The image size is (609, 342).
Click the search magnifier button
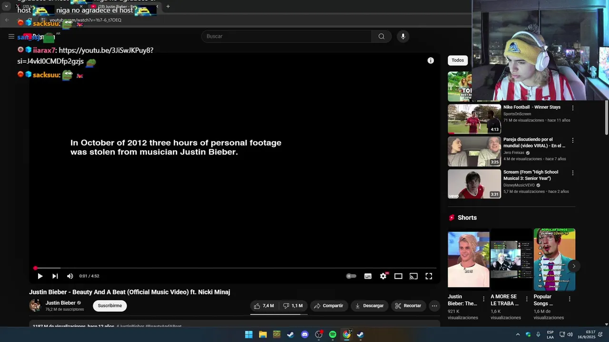pos(382,37)
